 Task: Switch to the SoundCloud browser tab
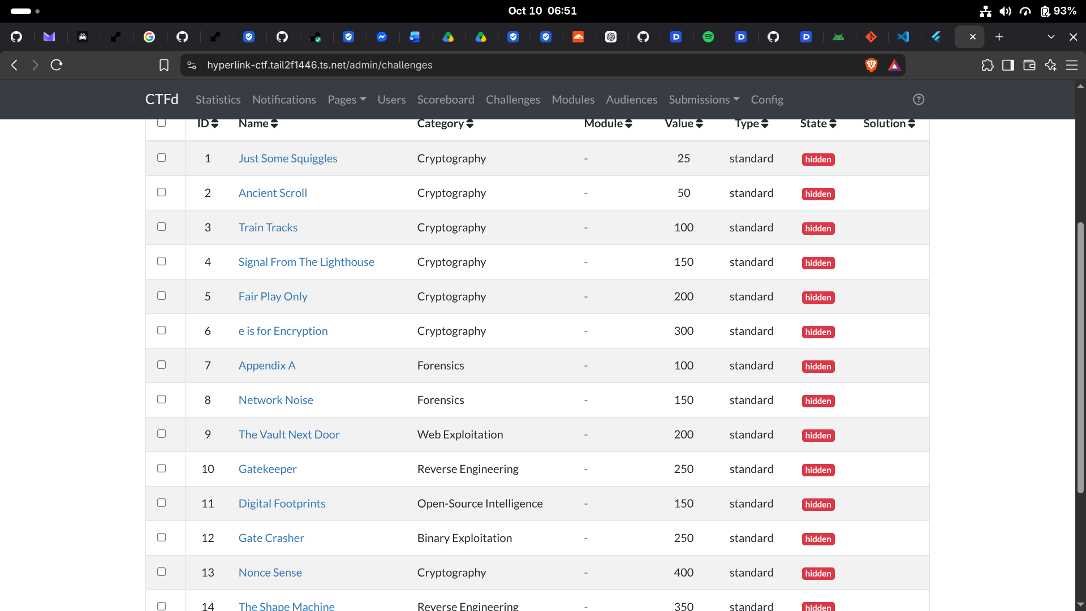coord(578,37)
